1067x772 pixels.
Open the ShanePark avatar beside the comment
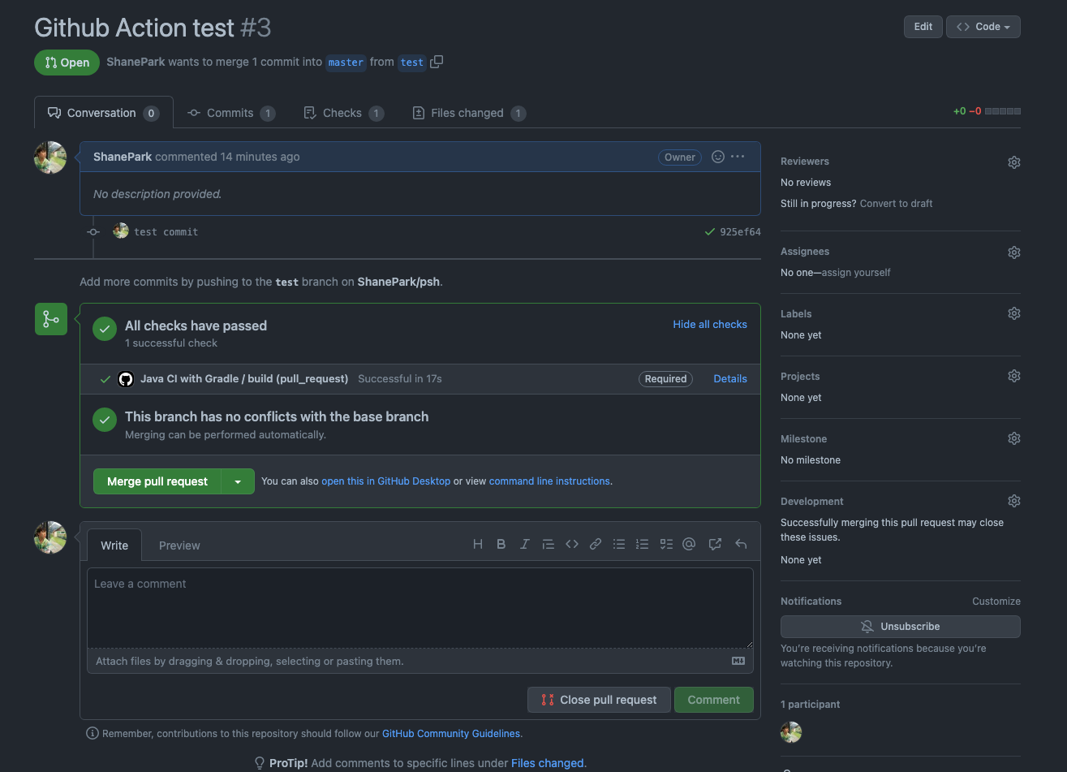[50, 157]
